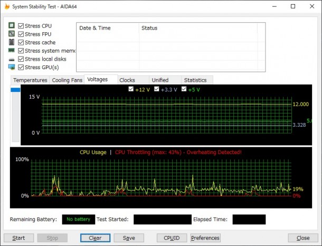The width and height of the screenshot is (322, 246).
Task: Click the blue graph selector bar left of voltage chart
Action: pos(16,90)
